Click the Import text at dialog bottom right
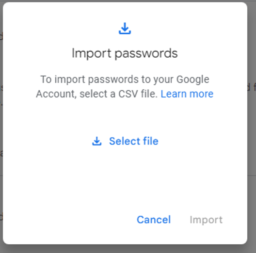Screen dimensions: 256x253 206,220
